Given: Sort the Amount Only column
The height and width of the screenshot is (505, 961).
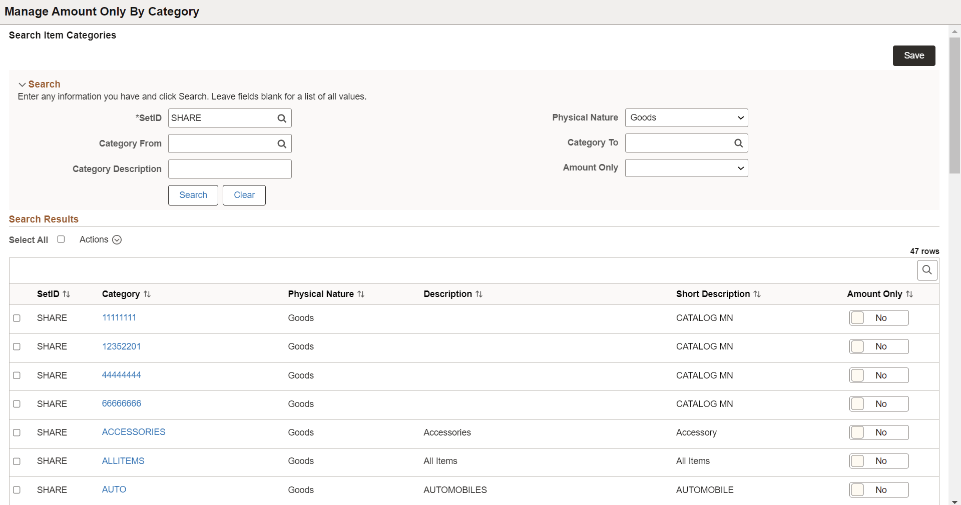Looking at the screenshot, I should click(x=910, y=294).
